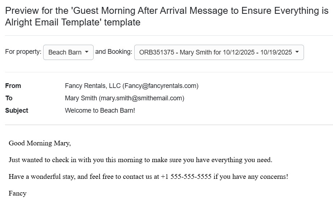Click the Fancy@fancyrentals.com sender address
The image size is (333, 201).
(x=160, y=86)
